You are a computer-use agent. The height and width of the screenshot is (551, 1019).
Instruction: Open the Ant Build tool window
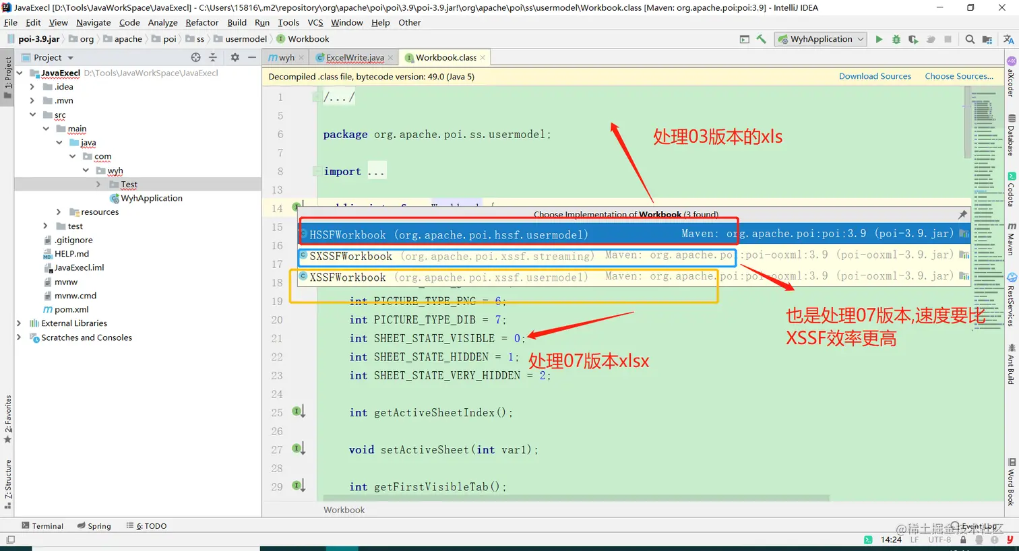pos(1012,364)
